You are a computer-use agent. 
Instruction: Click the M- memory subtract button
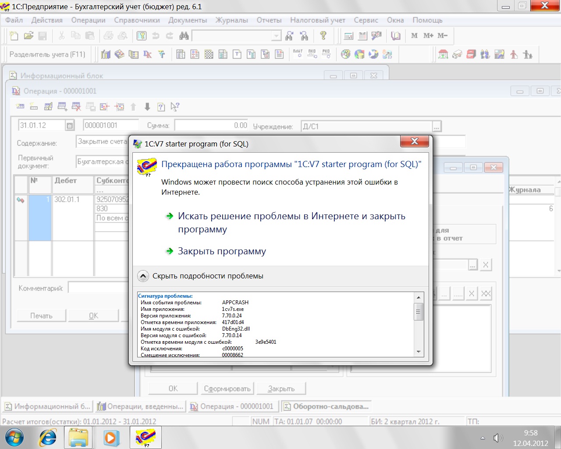point(442,36)
